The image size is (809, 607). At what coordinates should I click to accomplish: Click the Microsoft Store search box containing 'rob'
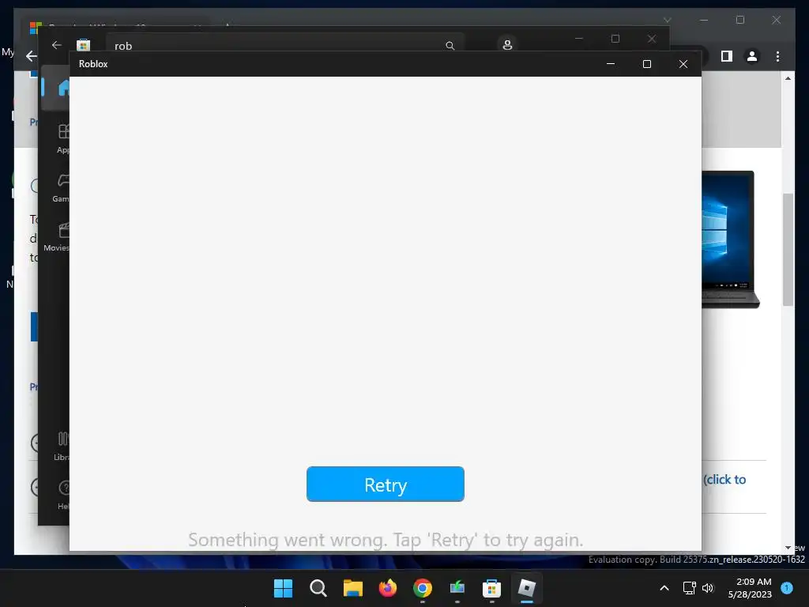point(284,43)
